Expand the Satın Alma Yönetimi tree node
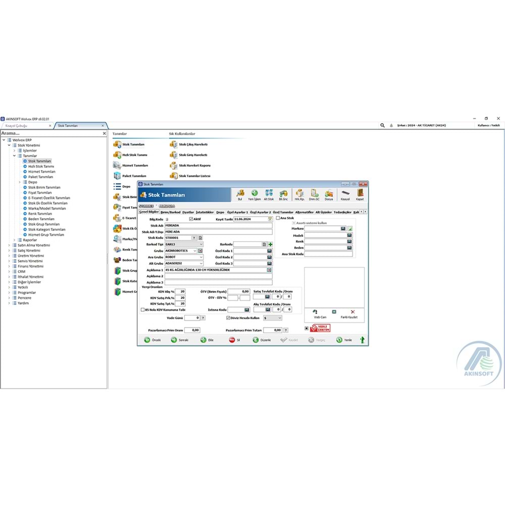 pos(9,245)
